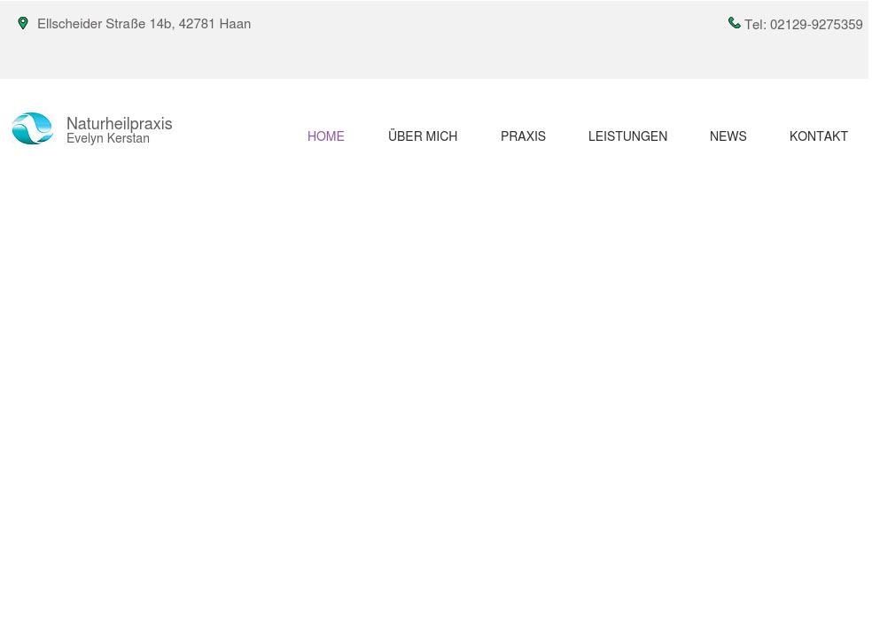Open the PRAXIS menu item
Viewport: 872px width, 620px height.
[x=523, y=136]
